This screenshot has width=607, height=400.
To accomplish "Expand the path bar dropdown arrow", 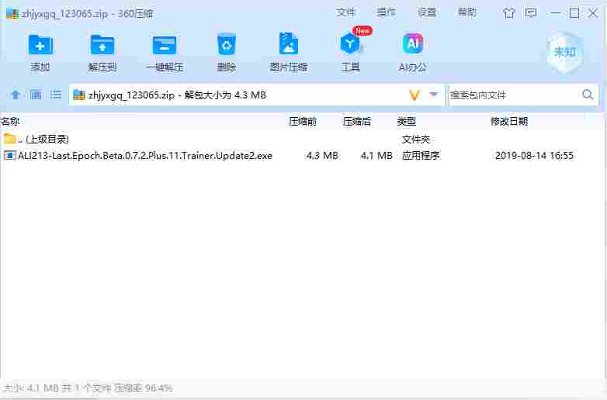I will 434,95.
